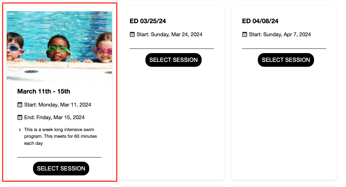Click the ED 03/25/24 session title
Image resolution: width=346 pixels, height=187 pixels.
148,21
